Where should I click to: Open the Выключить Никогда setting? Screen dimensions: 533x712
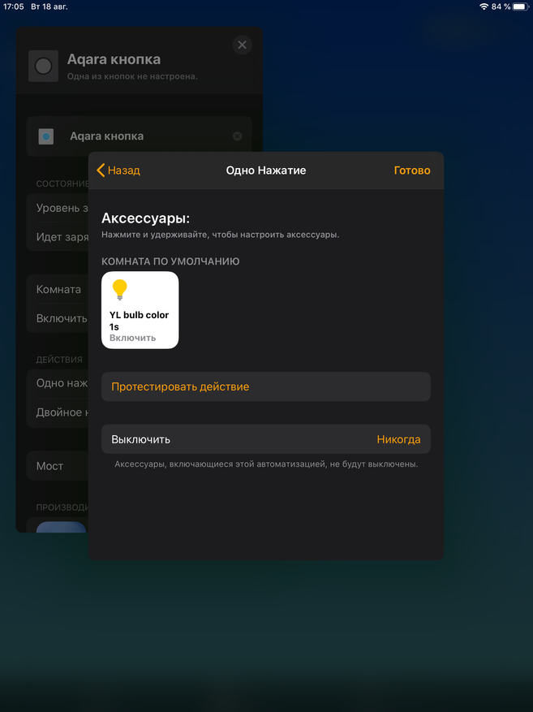266,439
